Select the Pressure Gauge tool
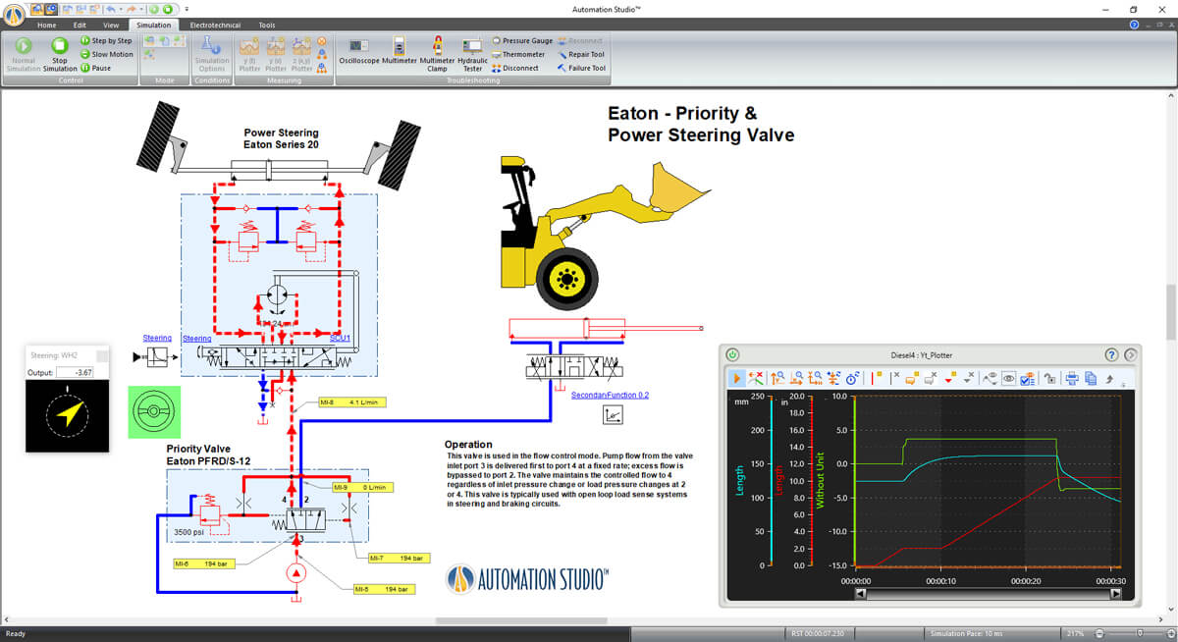 click(522, 41)
